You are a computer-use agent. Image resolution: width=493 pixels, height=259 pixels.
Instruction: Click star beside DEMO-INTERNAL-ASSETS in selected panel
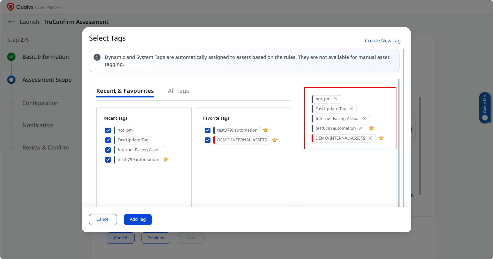pos(381,138)
